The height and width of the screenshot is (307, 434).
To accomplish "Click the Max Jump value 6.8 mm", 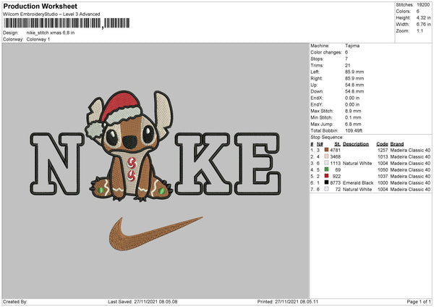I will pyautogui.click(x=353, y=124).
